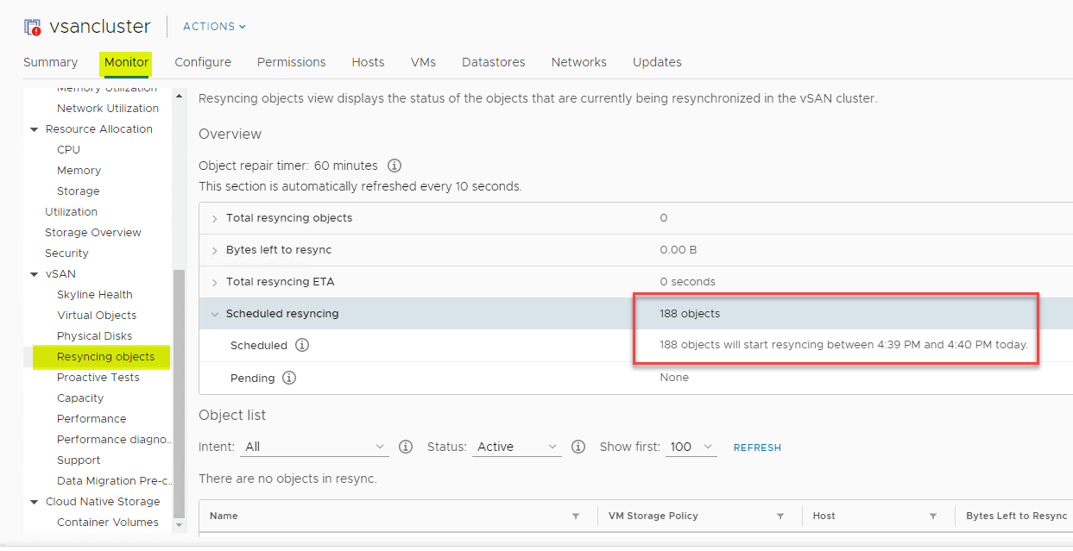Select Skyline Health in sidebar
The width and height of the screenshot is (1073, 551).
[x=95, y=295]
